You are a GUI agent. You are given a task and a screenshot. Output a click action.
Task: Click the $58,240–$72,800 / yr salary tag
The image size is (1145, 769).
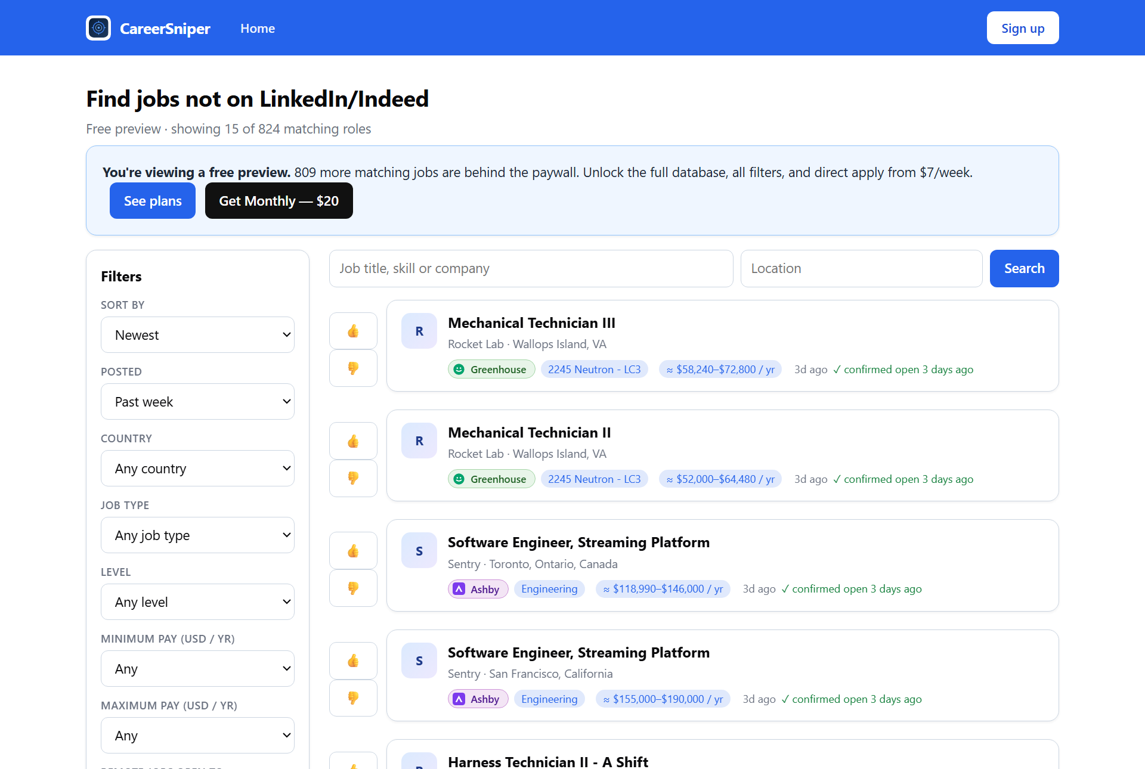(720, 370)
